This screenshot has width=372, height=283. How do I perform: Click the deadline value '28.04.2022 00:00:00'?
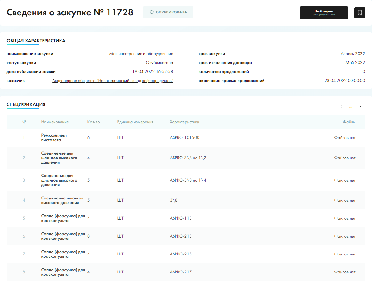click(x=345, y=81)
